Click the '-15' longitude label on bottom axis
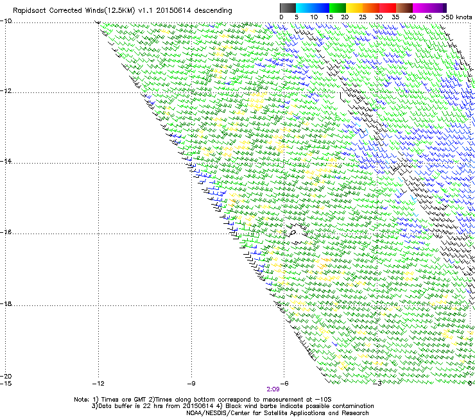 6,383
